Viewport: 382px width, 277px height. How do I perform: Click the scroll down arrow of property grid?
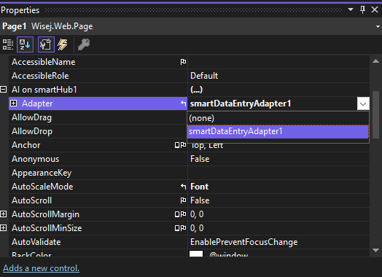tap(375, 250)
